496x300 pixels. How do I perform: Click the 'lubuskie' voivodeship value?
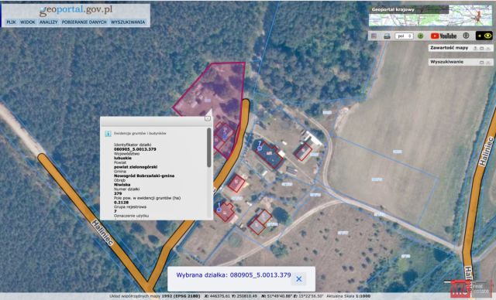(x=122, y=158)
